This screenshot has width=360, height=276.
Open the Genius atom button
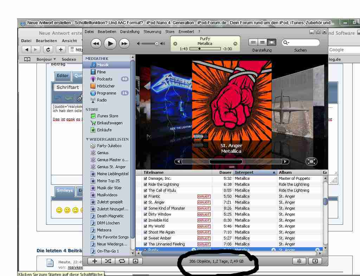tap(299, 261)
